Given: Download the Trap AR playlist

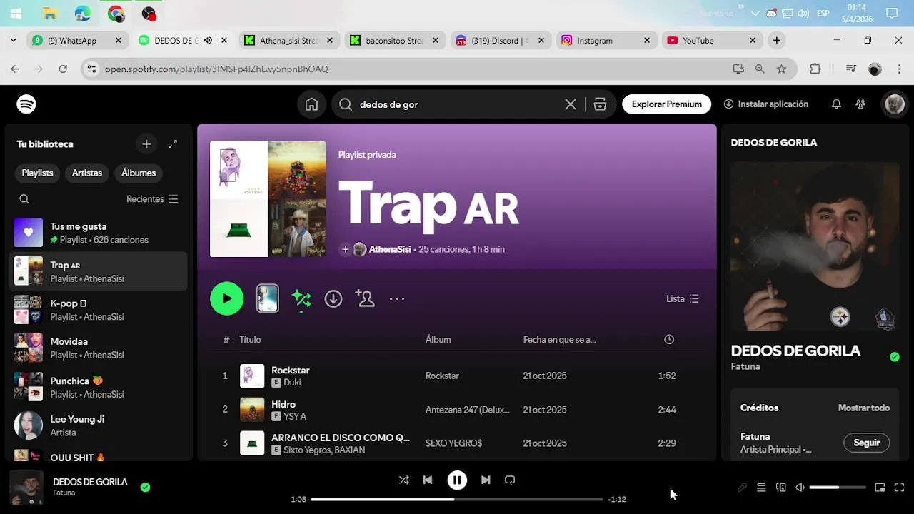Looking at the screenshot, I should pyautogui.click(x=333, y=298).
